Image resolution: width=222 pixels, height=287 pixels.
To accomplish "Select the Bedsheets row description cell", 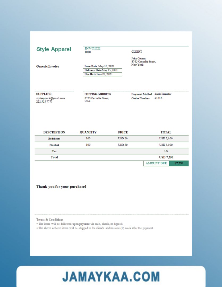I will click(x=54, y=139).
